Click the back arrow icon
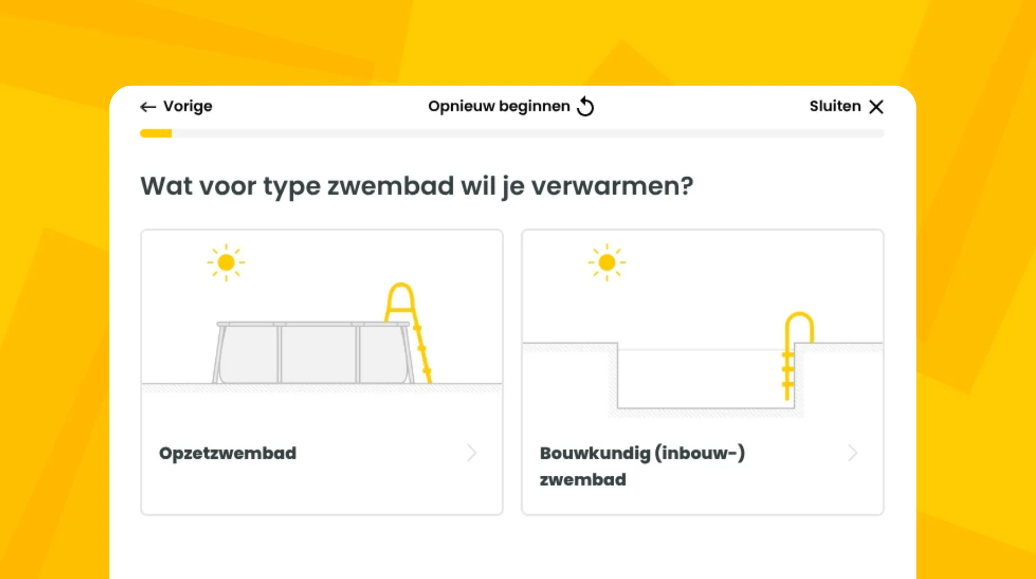This screenshot has width=1036, height=579. pyautogui.click(x=148, y=106)
